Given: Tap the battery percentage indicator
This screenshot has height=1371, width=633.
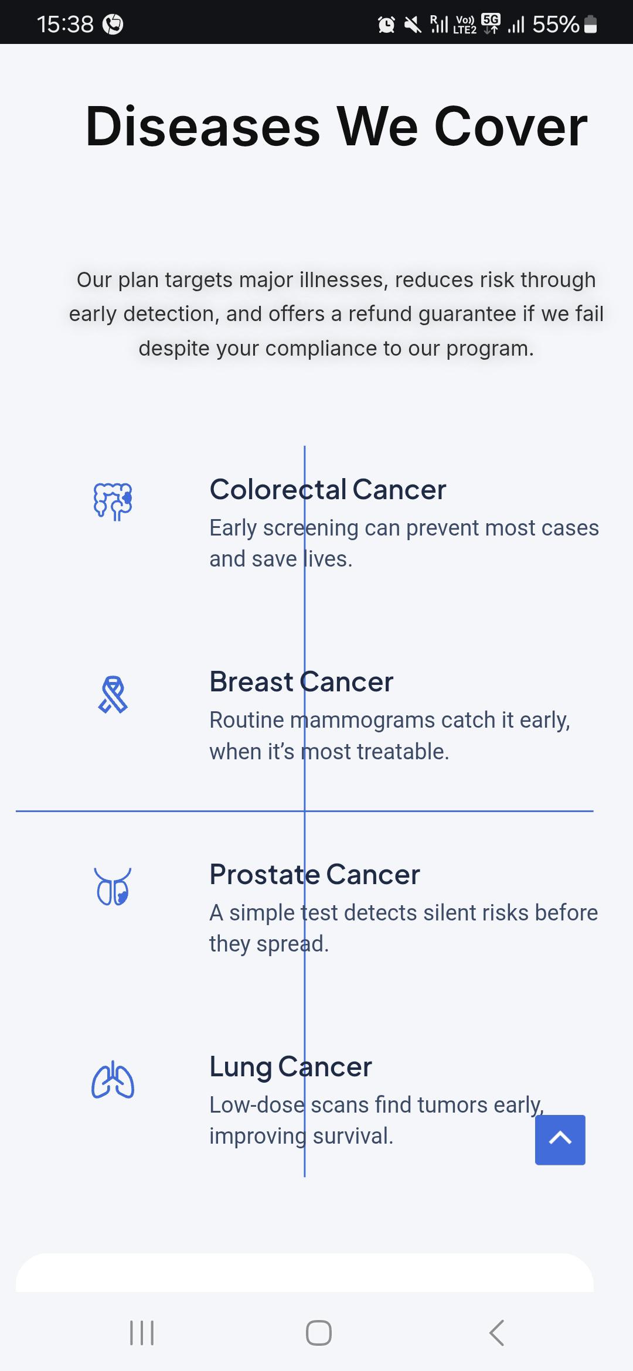Looking at the screenshot, I should click(x=556, y=25).
